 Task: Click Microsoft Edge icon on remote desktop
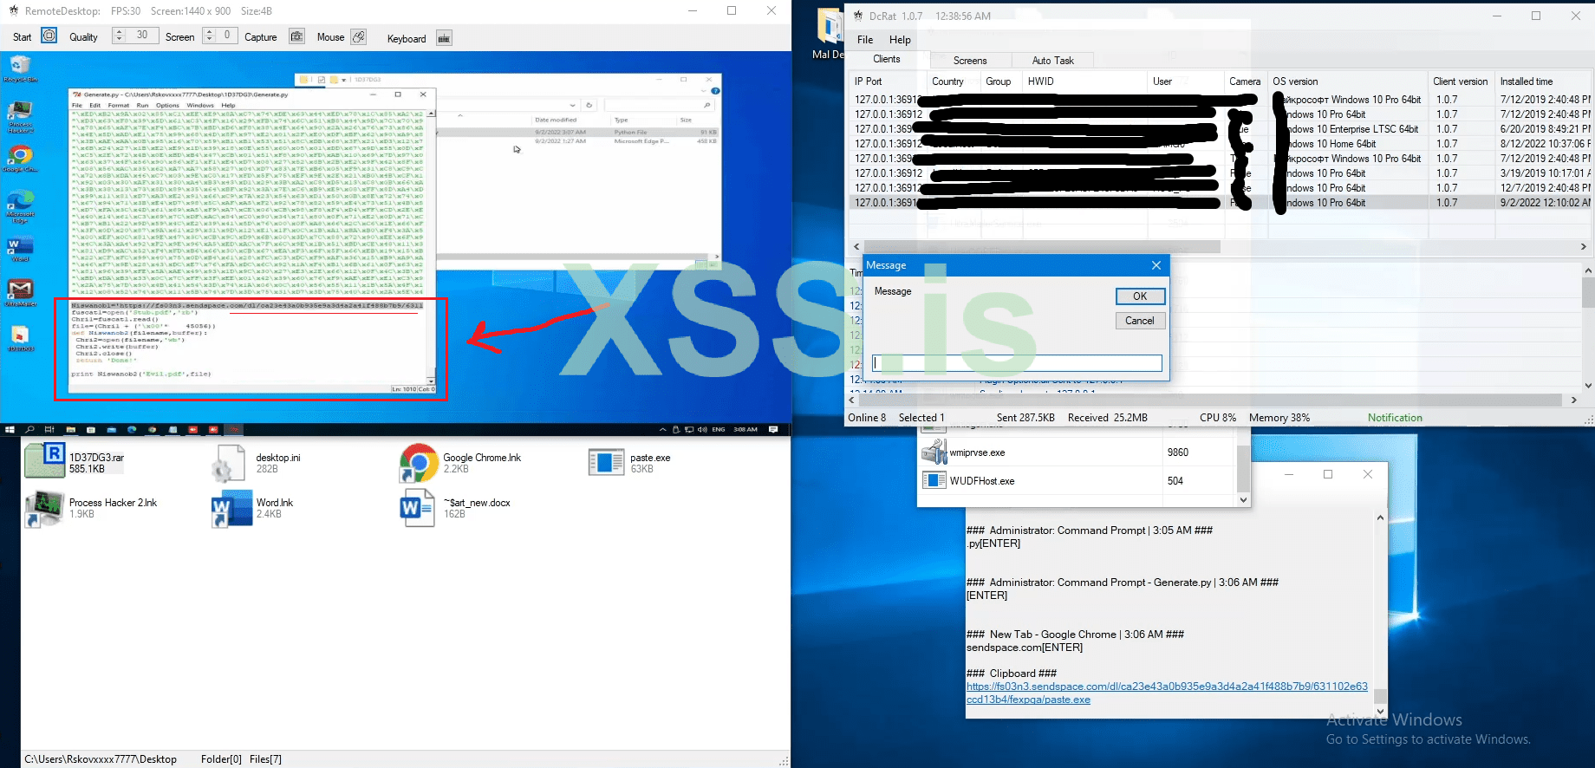click(x=20, y=206)
